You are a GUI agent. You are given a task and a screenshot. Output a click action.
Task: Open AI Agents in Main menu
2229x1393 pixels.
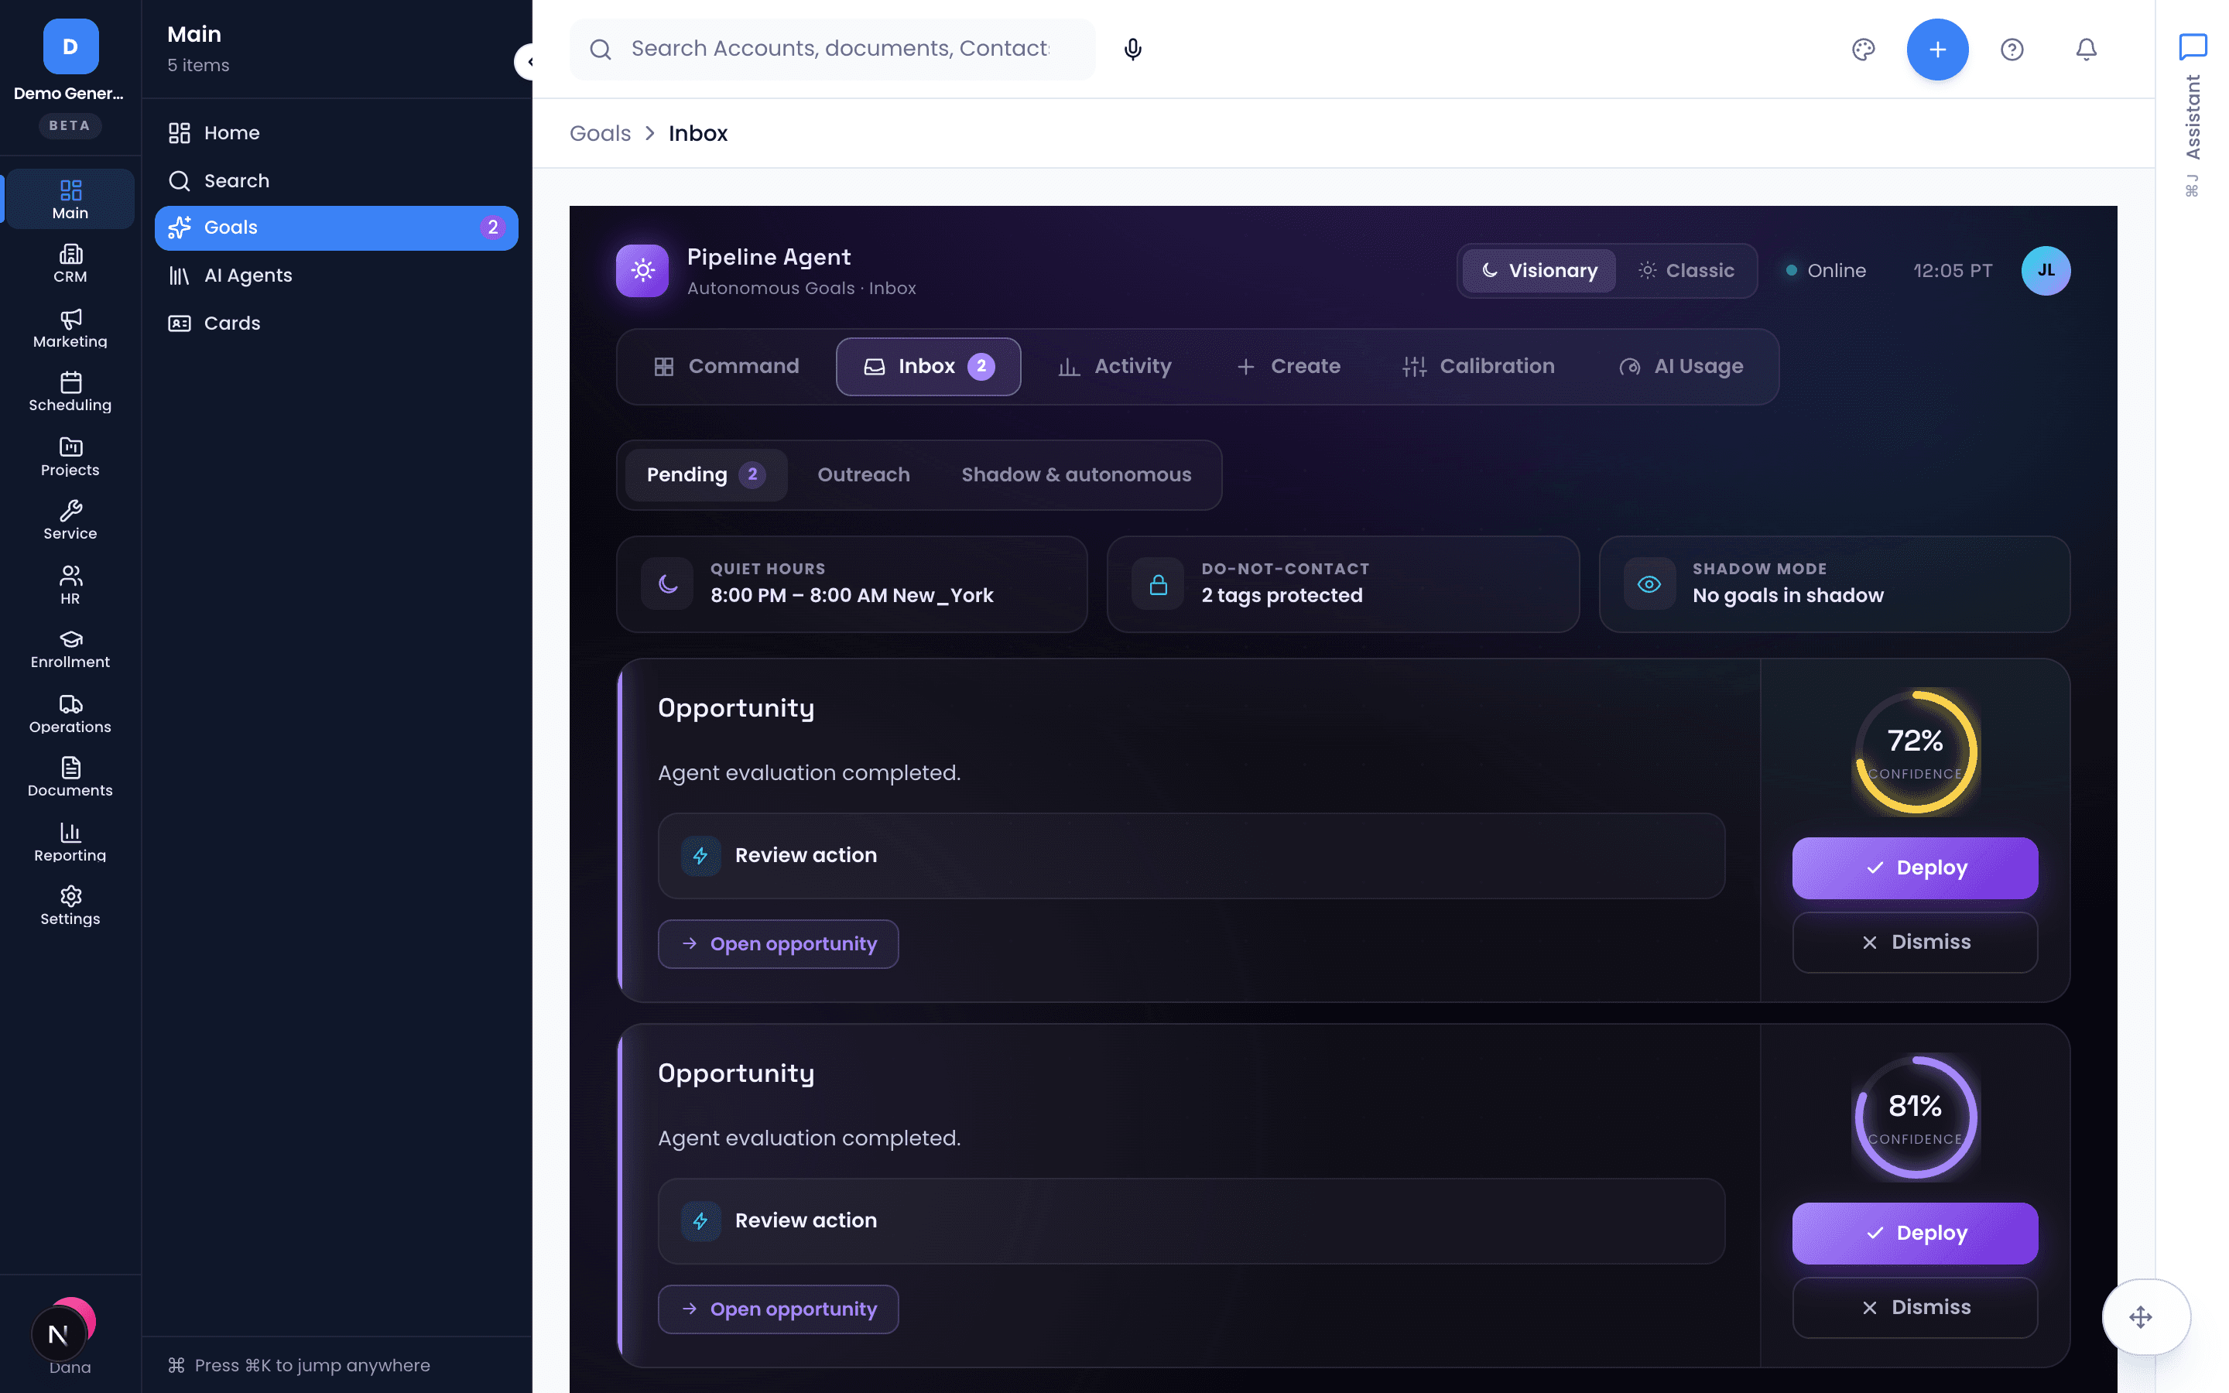[336, 276]
